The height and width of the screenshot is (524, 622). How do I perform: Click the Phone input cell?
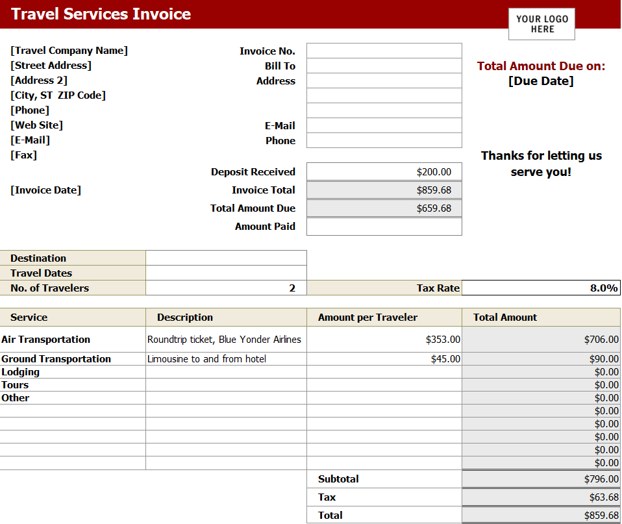click(x=384, y=140)
